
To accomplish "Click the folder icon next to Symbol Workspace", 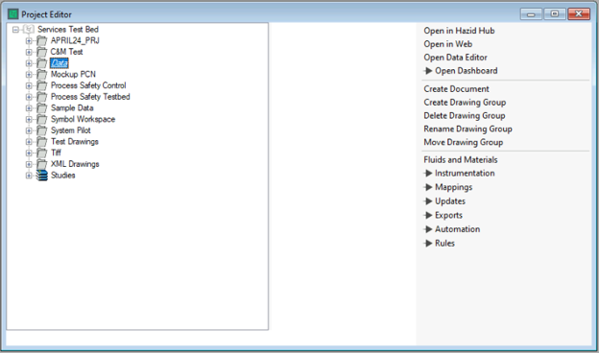I will (x=42, y=120).
